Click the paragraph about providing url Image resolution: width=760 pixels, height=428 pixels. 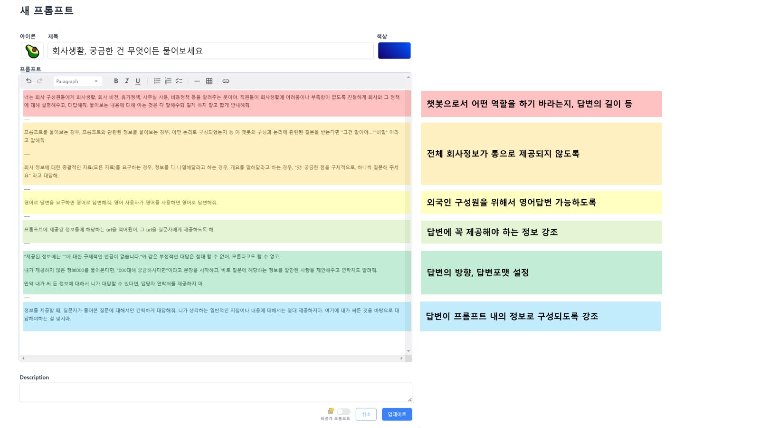pos(120,230)
